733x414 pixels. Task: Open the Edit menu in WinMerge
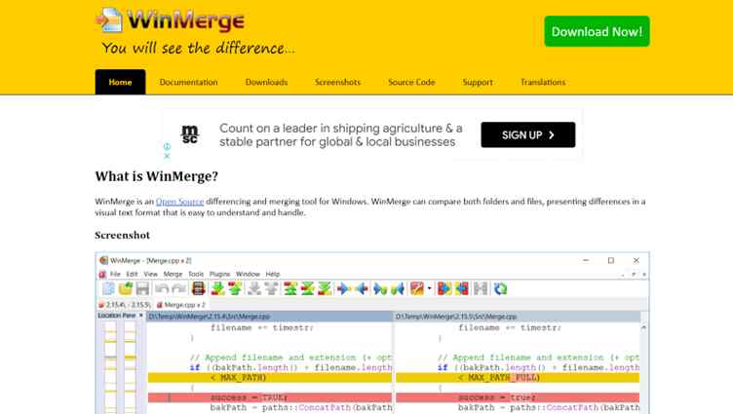132,274
